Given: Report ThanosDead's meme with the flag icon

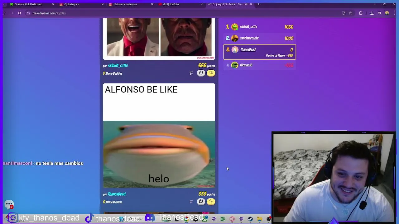Looking at the screenshot, I should pyautogui.click(x=191, y=202).
